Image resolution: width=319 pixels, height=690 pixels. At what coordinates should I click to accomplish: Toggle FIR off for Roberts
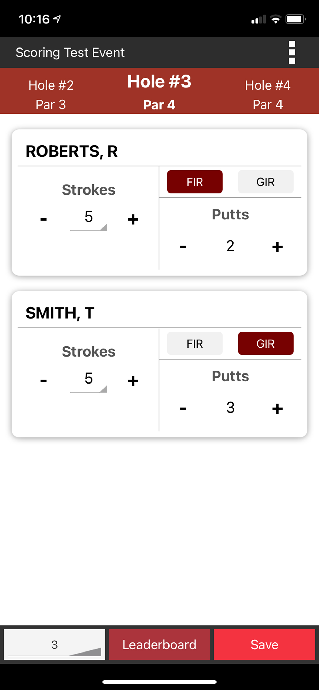point(195,182)
